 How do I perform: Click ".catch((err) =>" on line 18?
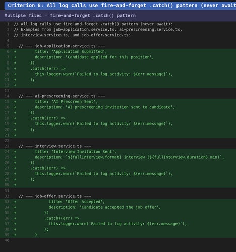pyautogui.click(x=48, y=118)
